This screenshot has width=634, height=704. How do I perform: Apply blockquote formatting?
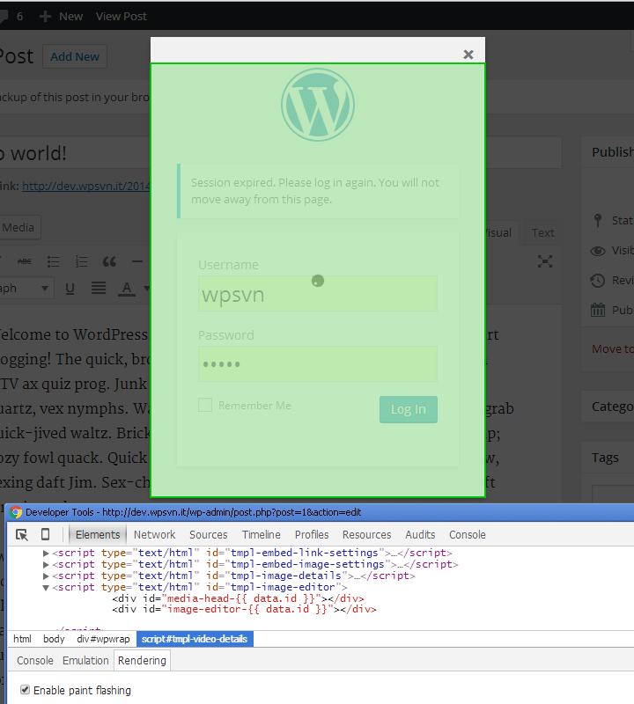(109, 261)
